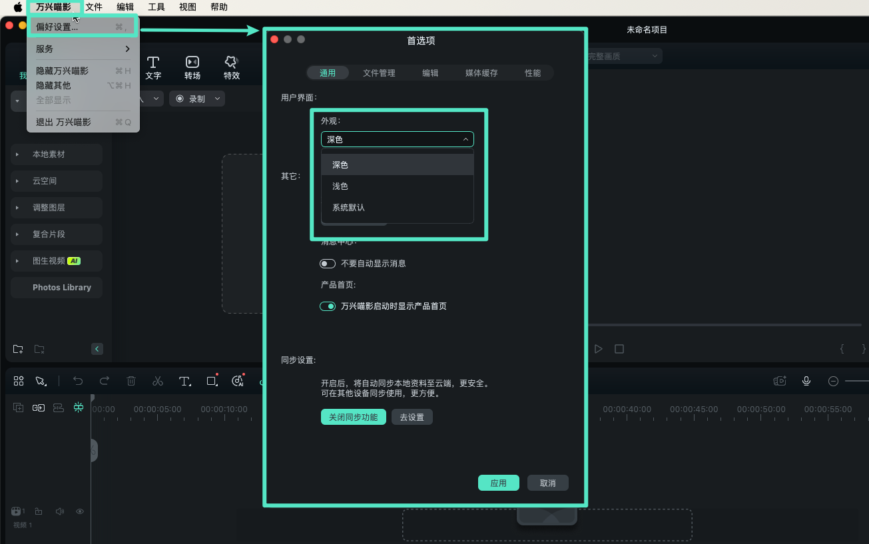This screenshot has width=869, height=544.
Task: Select the Split (scissors) icon
Action: tap(158, 380)
